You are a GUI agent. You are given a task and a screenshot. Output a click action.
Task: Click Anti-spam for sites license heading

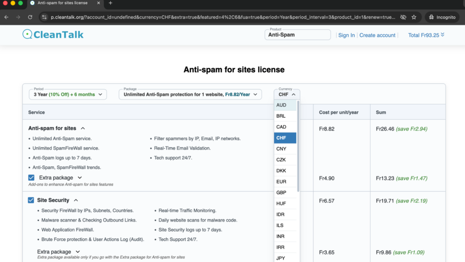coord(234,70)
